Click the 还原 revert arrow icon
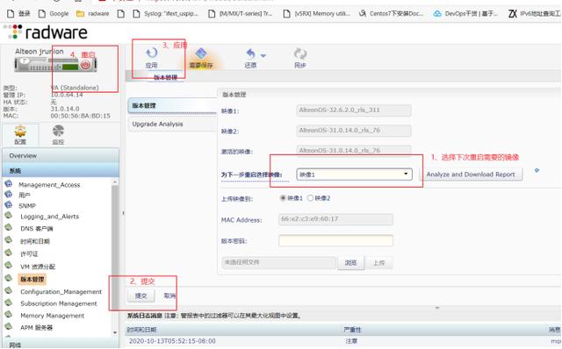 coord(250,54)
